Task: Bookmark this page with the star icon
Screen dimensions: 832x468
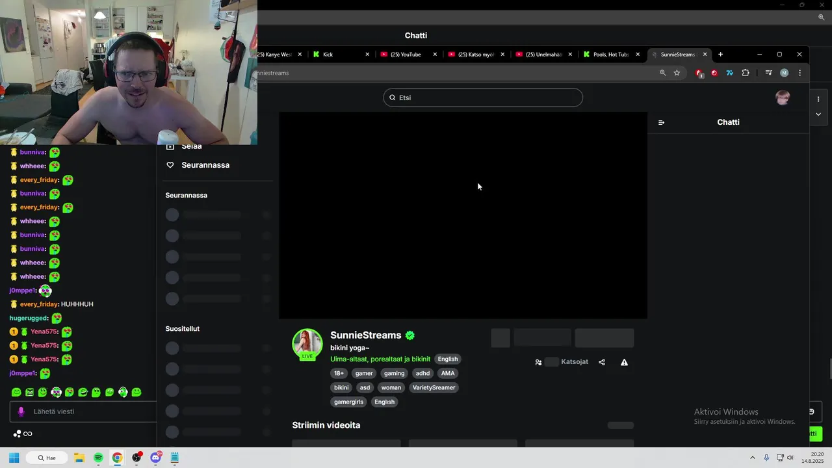Action: [677, 73]
